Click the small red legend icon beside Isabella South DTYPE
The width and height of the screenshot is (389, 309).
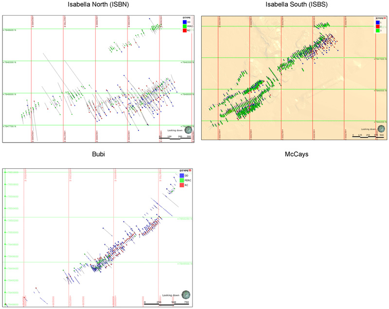pyautogui.click(x=385, y=17)
